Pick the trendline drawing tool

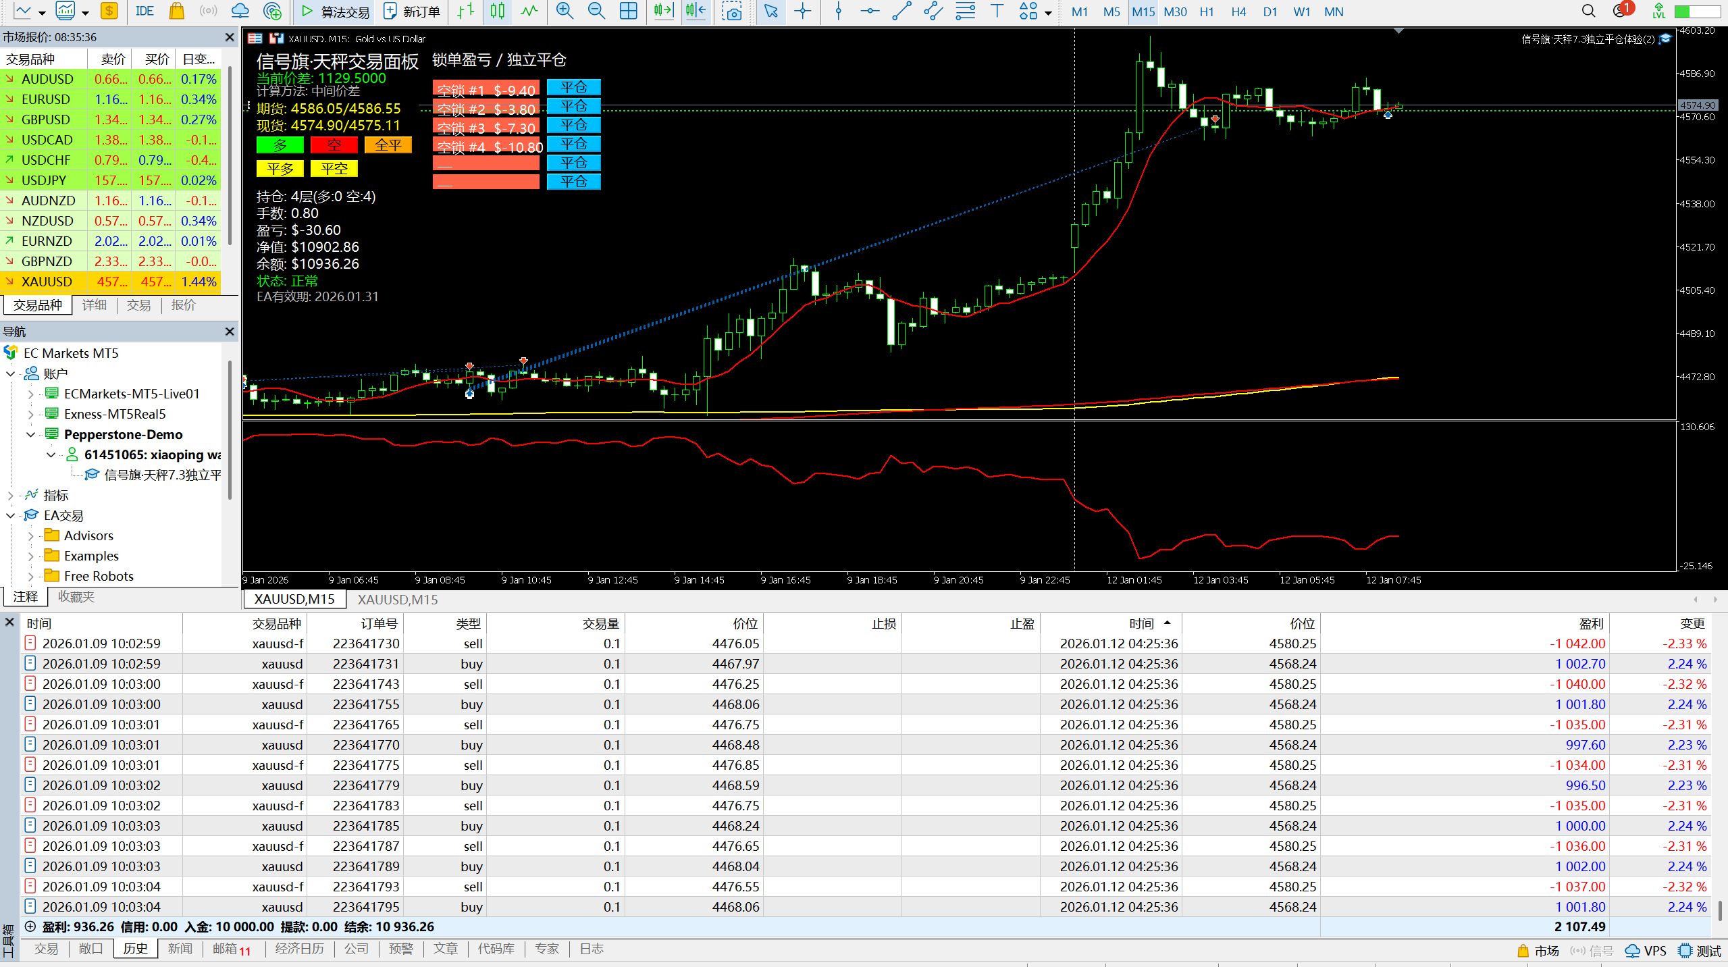click(x=901, y=11)
